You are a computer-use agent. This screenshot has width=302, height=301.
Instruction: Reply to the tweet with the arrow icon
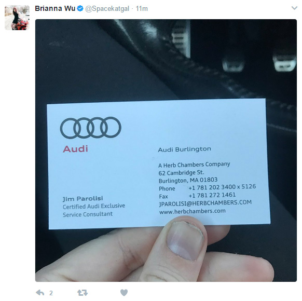tap(40, 293)
